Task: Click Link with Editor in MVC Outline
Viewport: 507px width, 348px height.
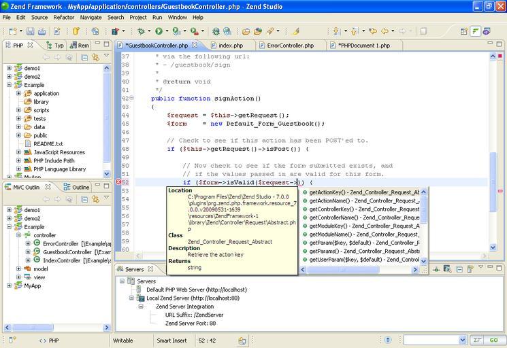Action: [95, 198]
